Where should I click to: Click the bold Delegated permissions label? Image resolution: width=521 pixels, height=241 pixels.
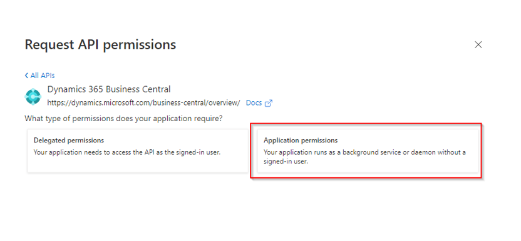(69, 140)
